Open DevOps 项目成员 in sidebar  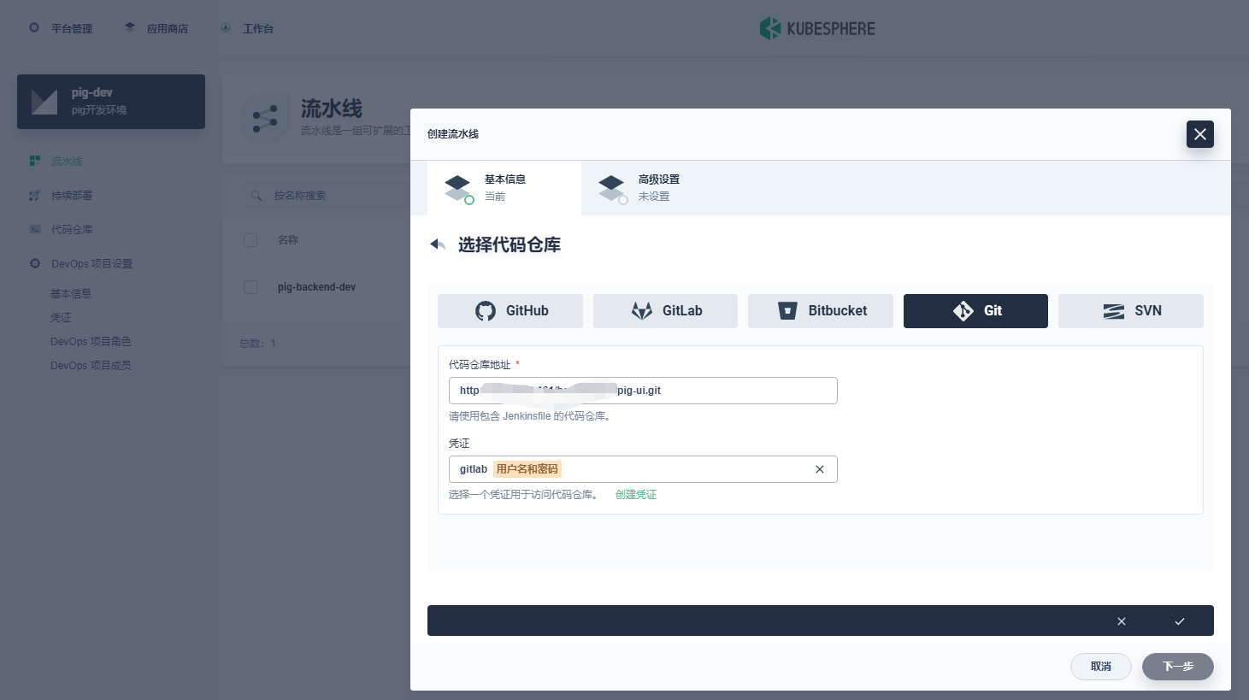(91, 366)
